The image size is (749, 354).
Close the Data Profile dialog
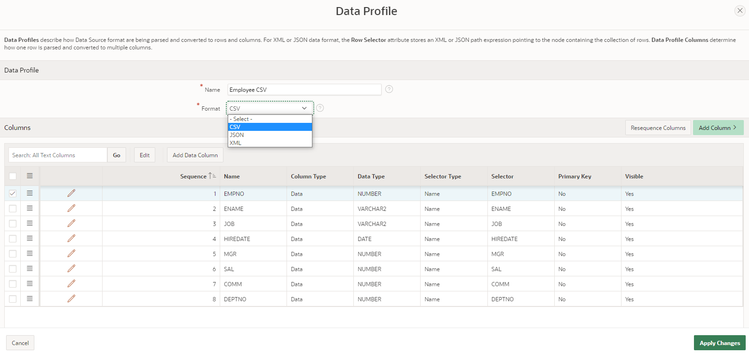740,11
